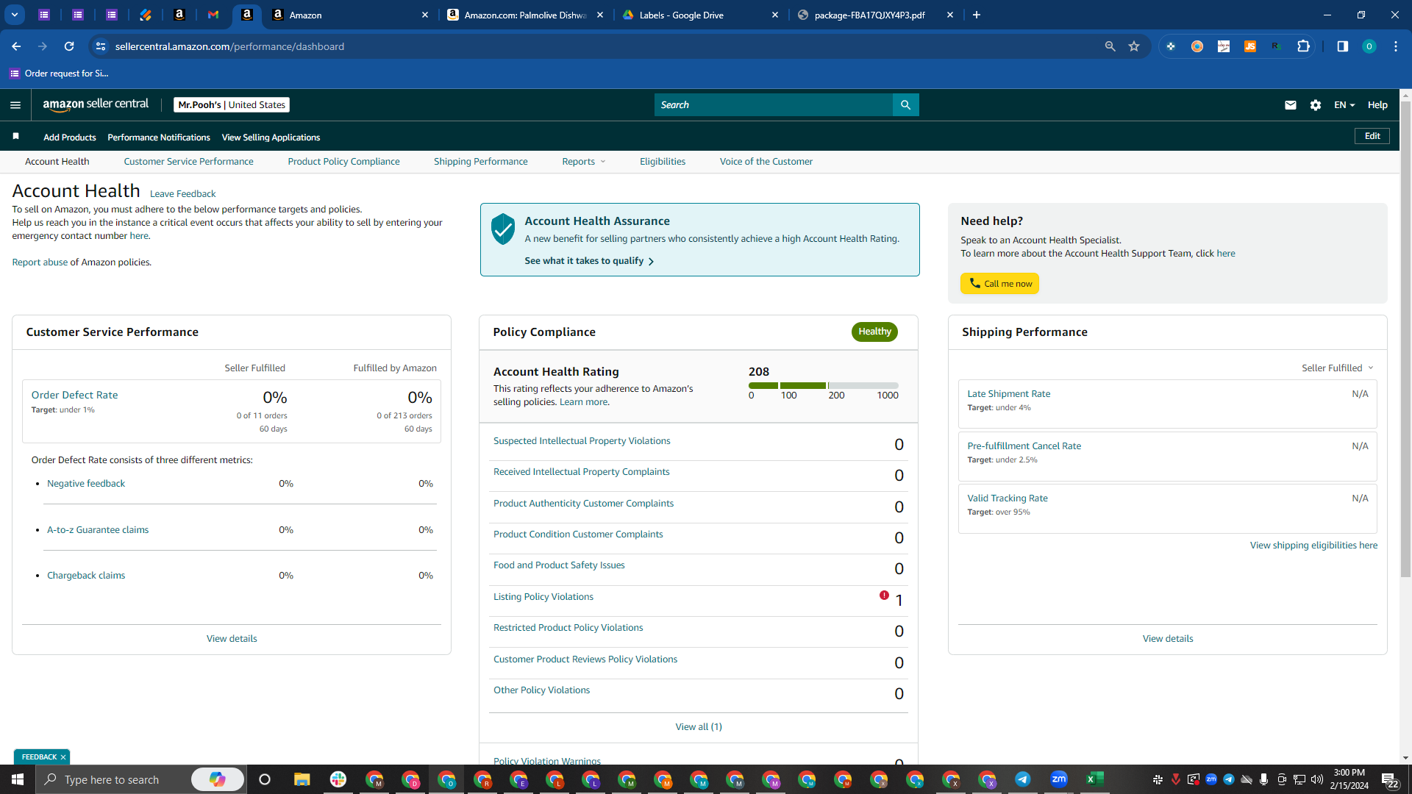Click the Account Health Assurance shield icon
Screen dimensions: 1412x794
(503, 229)
